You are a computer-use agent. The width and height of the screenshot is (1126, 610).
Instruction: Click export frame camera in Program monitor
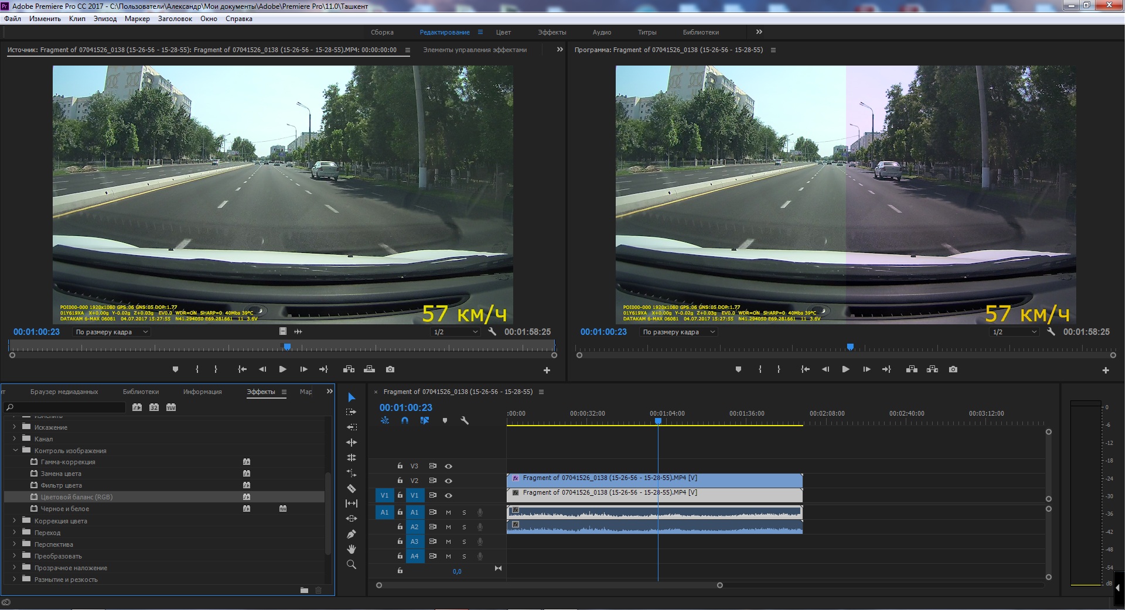[953, 369]
